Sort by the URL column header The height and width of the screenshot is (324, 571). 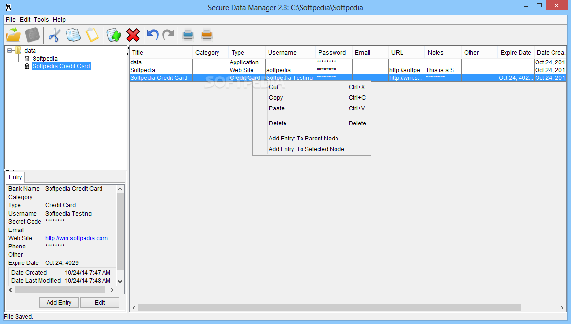point(407,53)
